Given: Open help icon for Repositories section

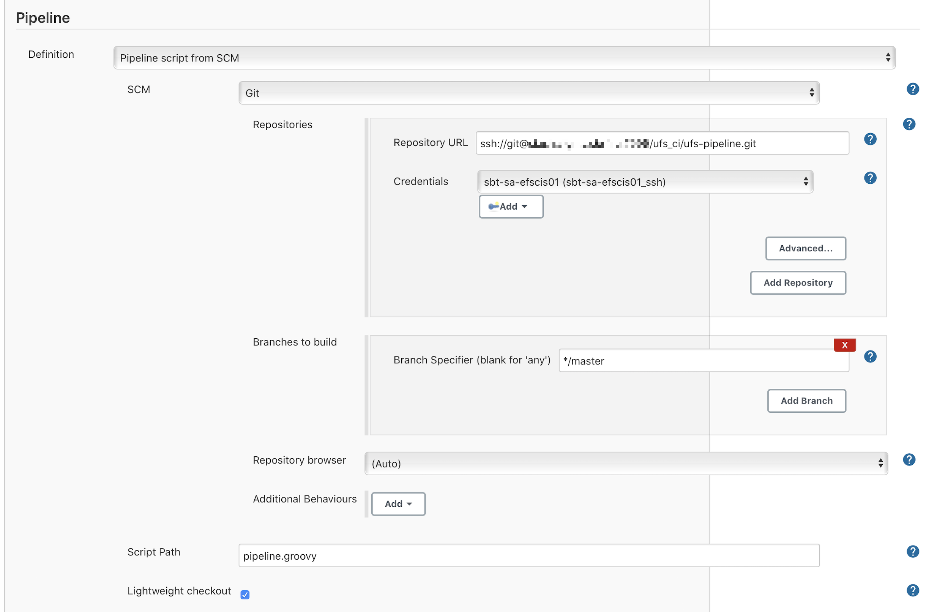Looking at the screenshot, I should tap(909, 125).
